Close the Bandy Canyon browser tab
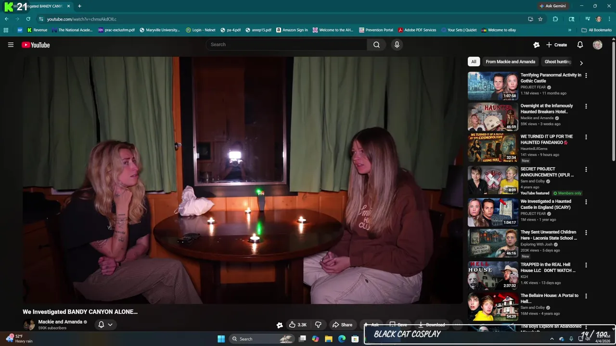616x346 pixels. click(68, 6)
